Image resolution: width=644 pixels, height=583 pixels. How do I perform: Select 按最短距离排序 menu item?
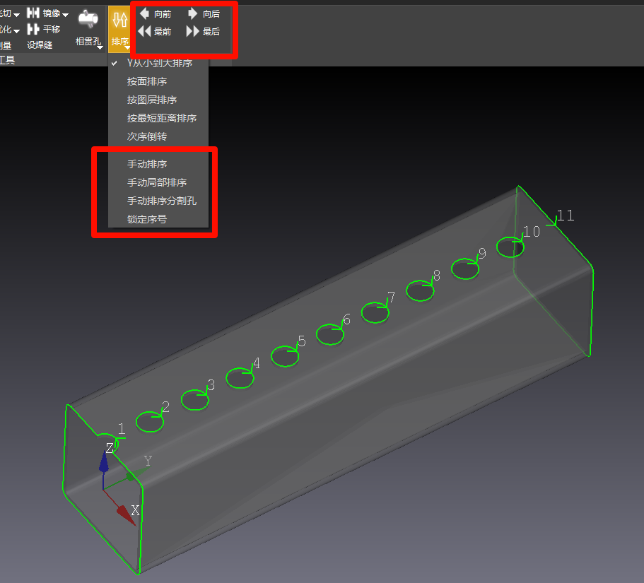[x=161, y=118]
